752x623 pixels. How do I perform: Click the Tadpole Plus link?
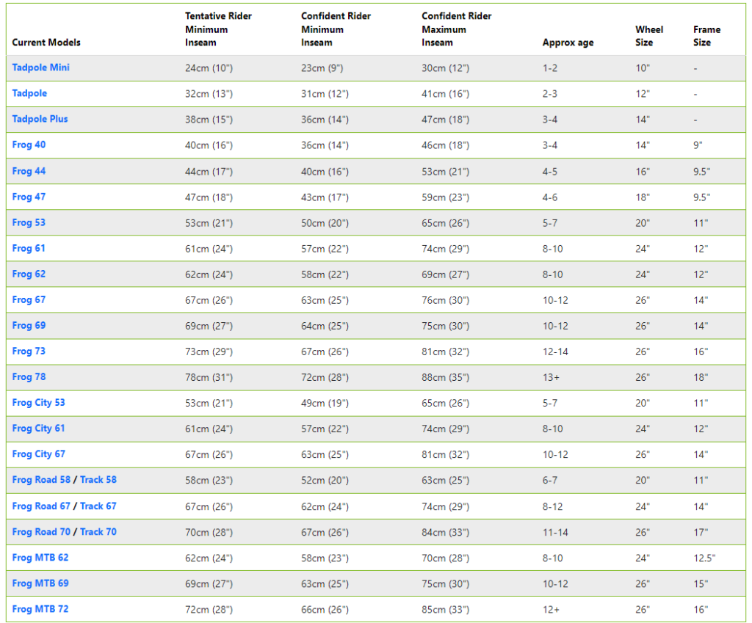pos(40,119)
